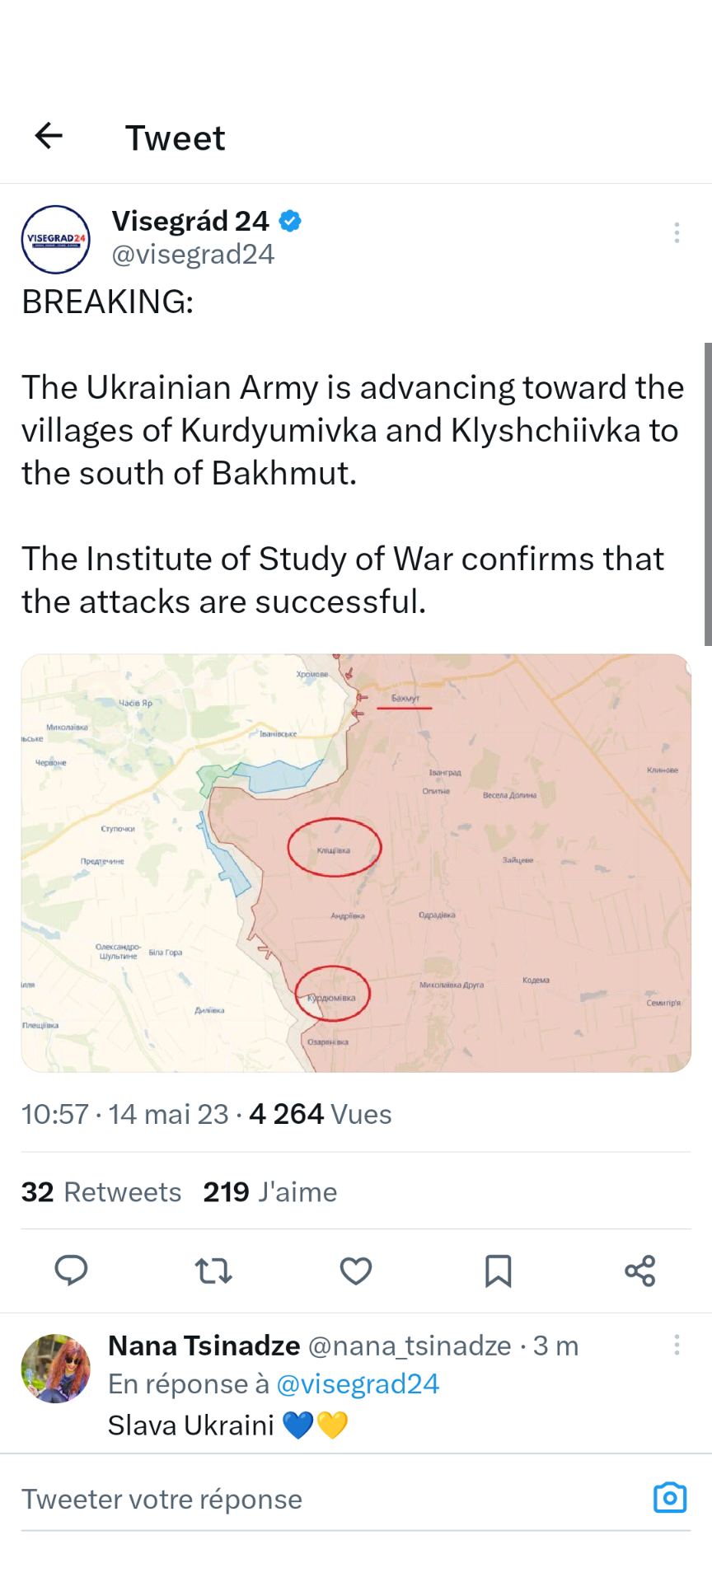Screen dimensions: 712x1582
Task: Focus the Tweeter votre réponse field
Action: coord(330,1499)
